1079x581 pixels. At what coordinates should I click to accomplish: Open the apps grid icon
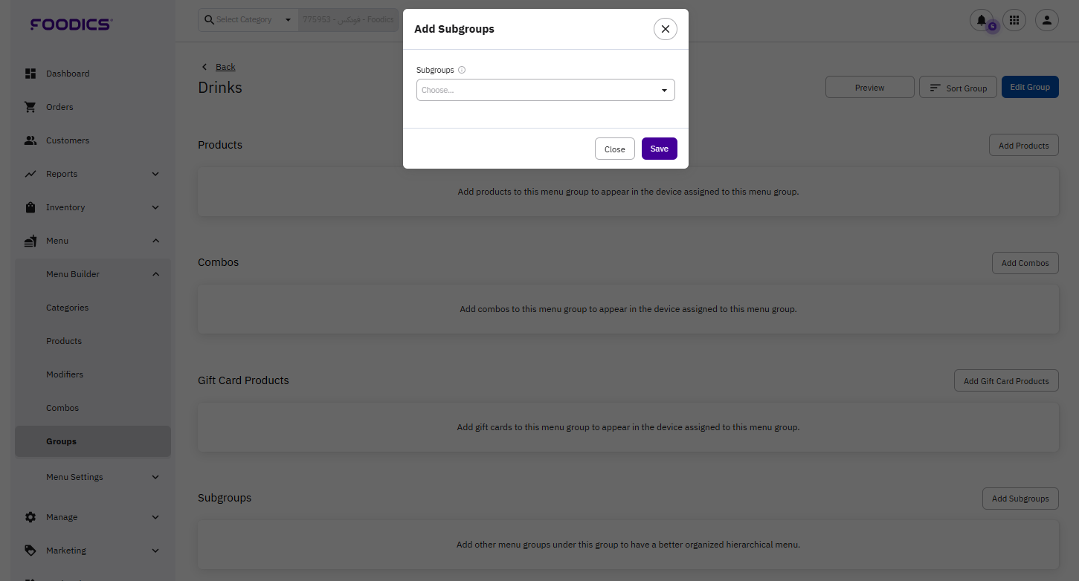(x=1014, y=20)
